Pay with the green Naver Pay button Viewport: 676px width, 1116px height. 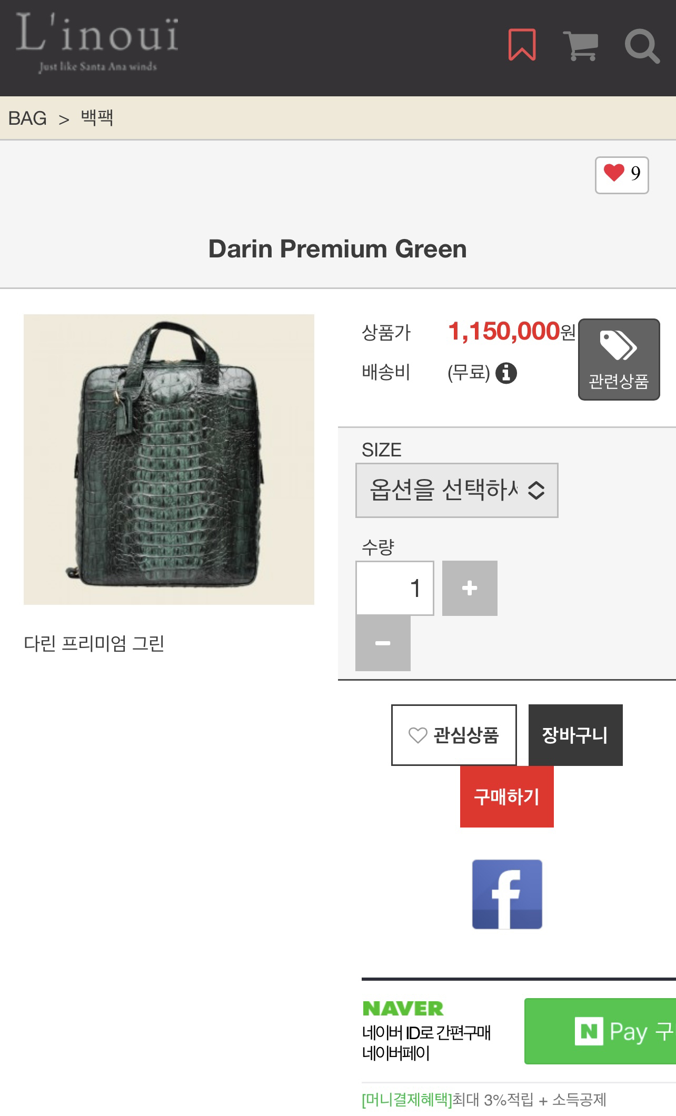pyautogui.click(x=600, y=1031)
